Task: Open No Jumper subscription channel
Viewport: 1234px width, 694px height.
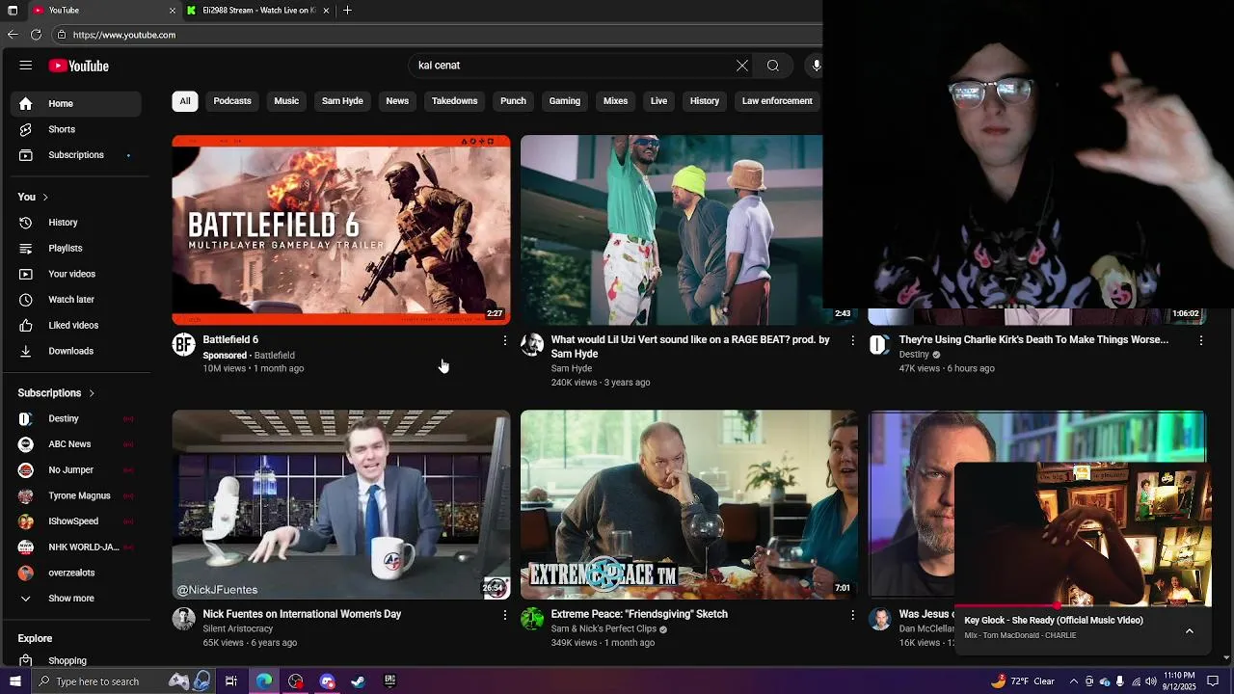Action: [76, 470]
